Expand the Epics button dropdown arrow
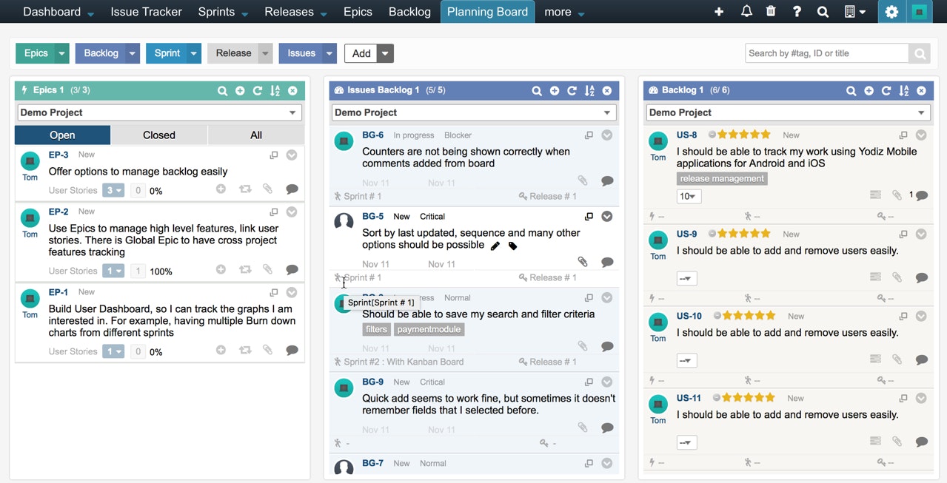This screenshot has height=483, width=947. pyautogui.click(x=62, y=53)
